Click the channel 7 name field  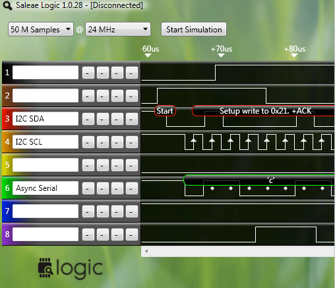(46, 211)
